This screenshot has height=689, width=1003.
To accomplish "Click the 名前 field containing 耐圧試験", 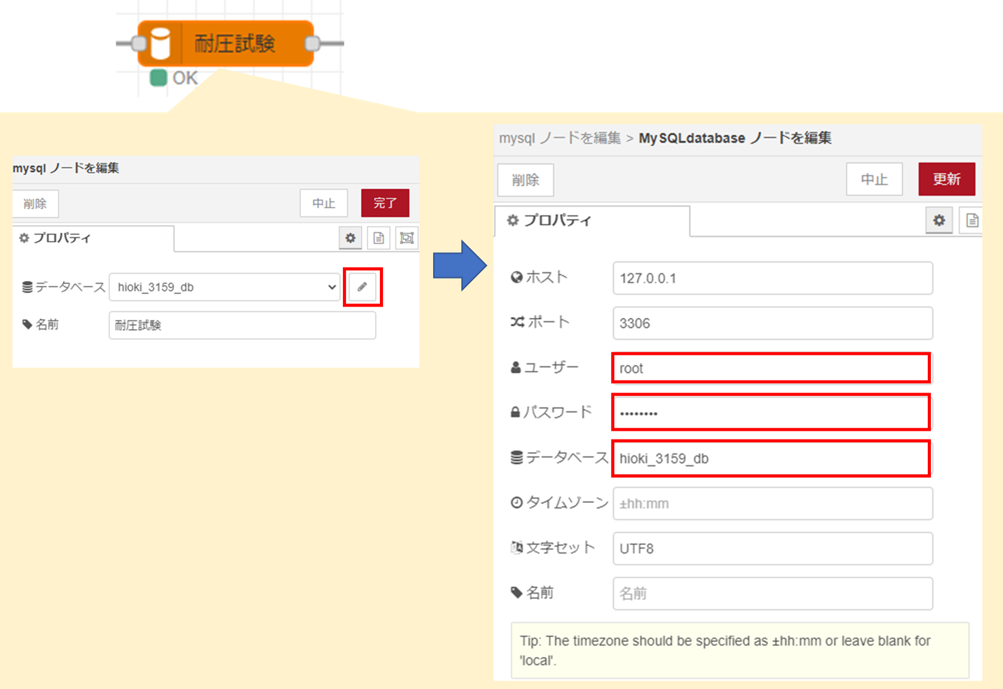I will [242, 325].
